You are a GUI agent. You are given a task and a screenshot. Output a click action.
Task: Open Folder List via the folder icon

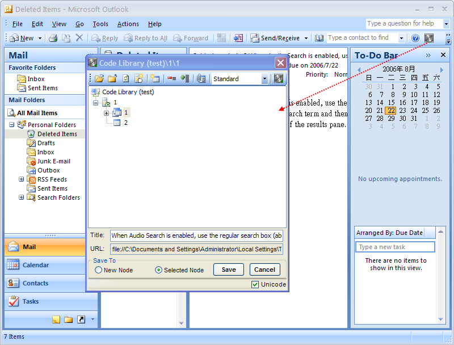pyautogui.click(x=68, y=319)
